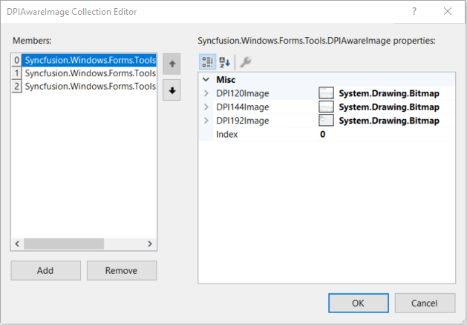Screen dimensions: 467x325
Task: Select the Index property row
Action: (327, 134)
